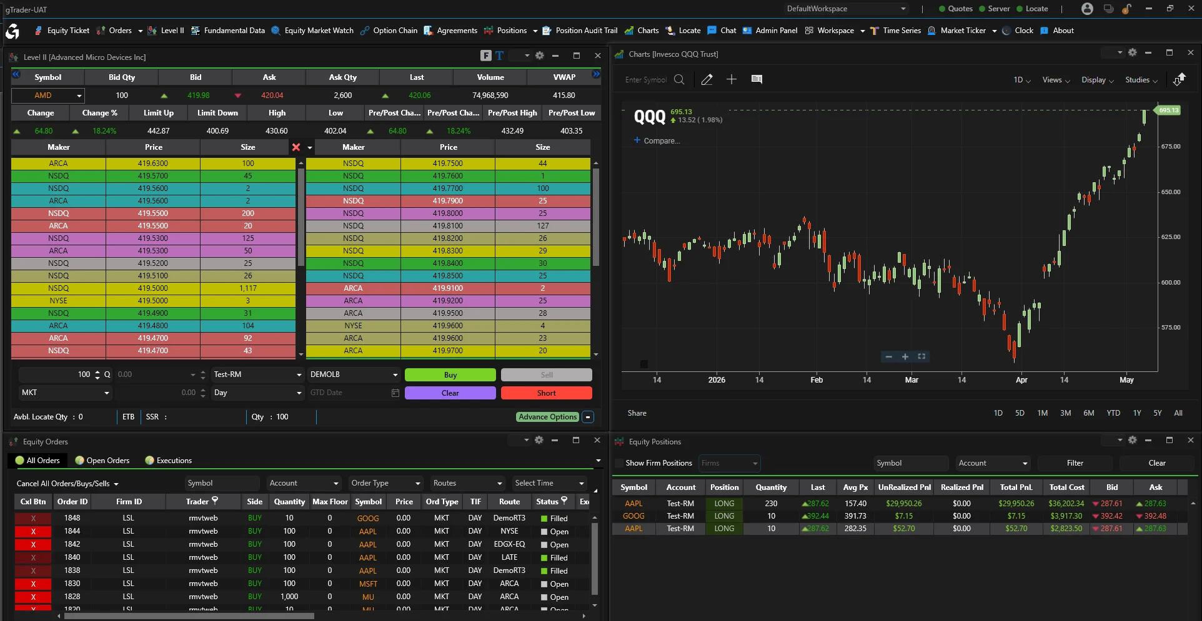
Task: Toggle status checkbox for order 1830
Action: tap(544, 584)
